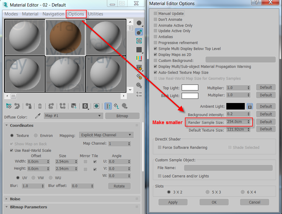The image size is (282, 214).
Task: Click the Make Preview filmstrip icon
Action: (x=139, y=67)
